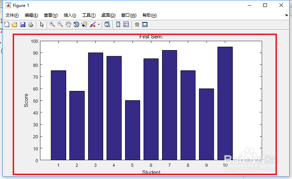The width and height of the screenshot is (292, 179).
Task: Select the bar for student 1
Action: pos(58,115)
